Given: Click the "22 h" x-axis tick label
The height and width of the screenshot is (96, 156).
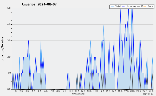Looking at the screenshot, I should point(145,91).
